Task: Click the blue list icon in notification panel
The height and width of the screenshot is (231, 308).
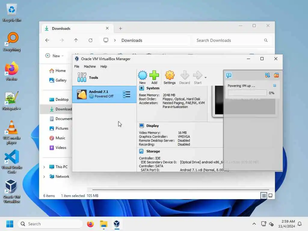Action: (x=267, y=75)
